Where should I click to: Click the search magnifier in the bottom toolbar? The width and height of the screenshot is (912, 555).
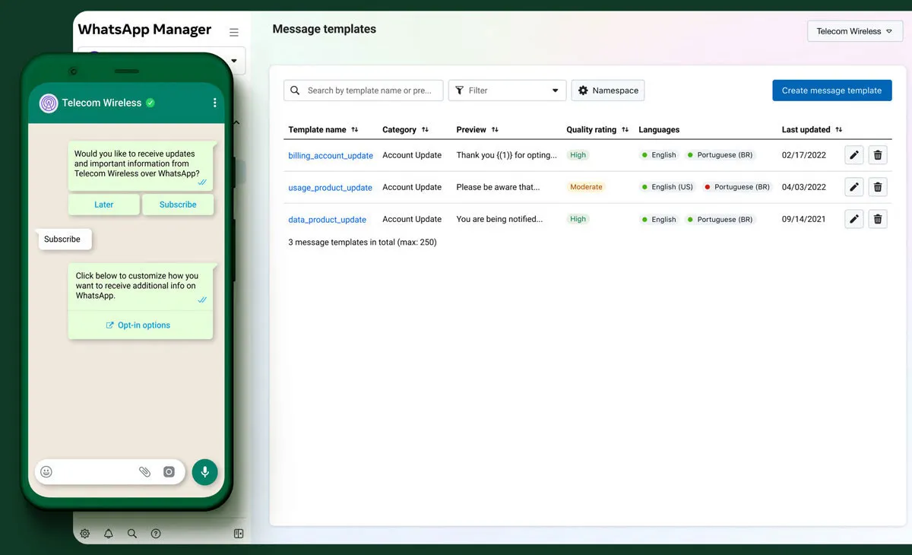[x=132, y=533]
